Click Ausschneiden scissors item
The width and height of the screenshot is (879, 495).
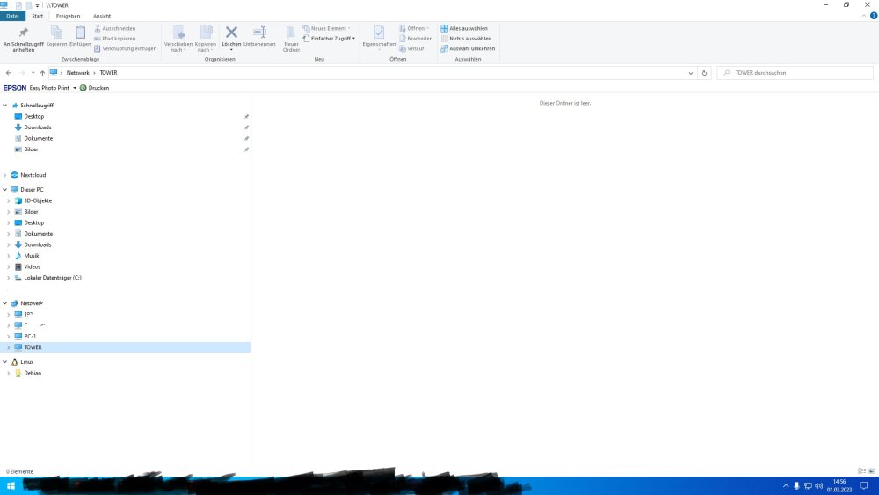[115, 28]
